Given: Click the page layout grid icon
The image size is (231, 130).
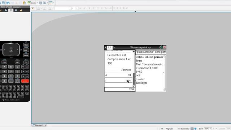Looking at the screenshot, I should 51,3.
